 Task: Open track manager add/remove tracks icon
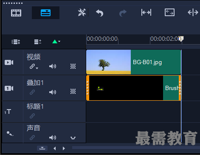(x=38, y=42)
